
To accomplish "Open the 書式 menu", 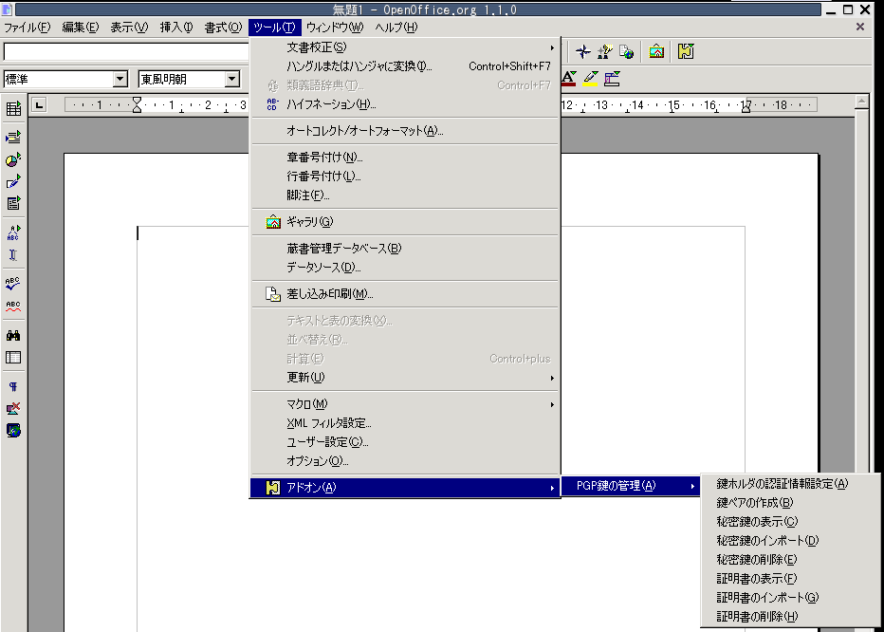I will (x=223, y=28).
